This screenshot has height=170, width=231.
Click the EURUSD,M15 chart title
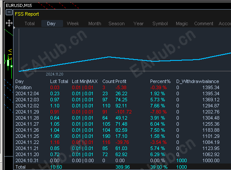point(19,6)
